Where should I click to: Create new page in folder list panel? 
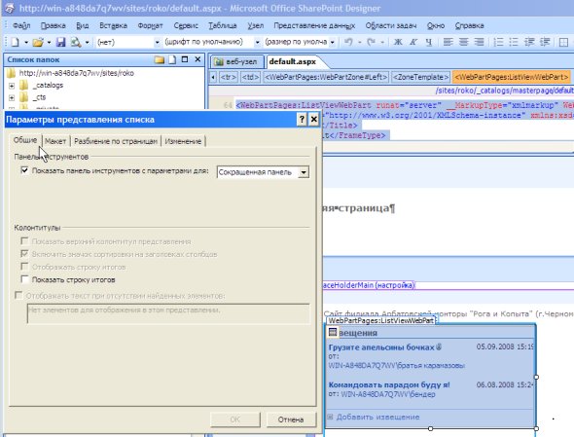pyautogui.click(x=172, y=59)
